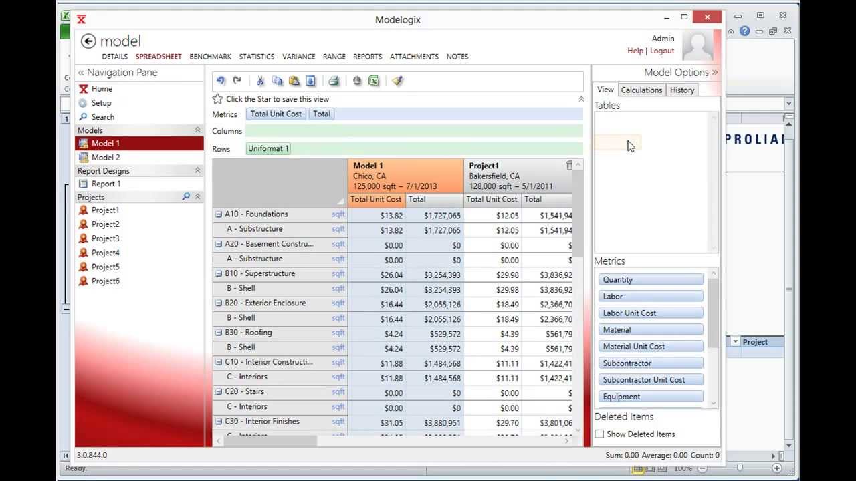
Task: Select the Labor Unit Cost metric
Action: (x=651, y=313)
